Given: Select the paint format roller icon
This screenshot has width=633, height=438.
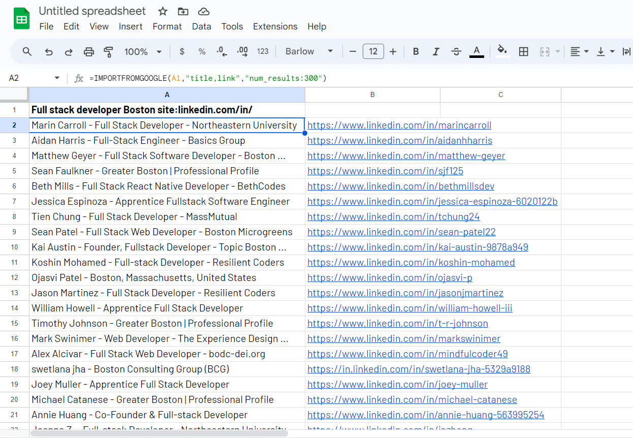Looking at the screenshot, I should [x=108, y=51].
